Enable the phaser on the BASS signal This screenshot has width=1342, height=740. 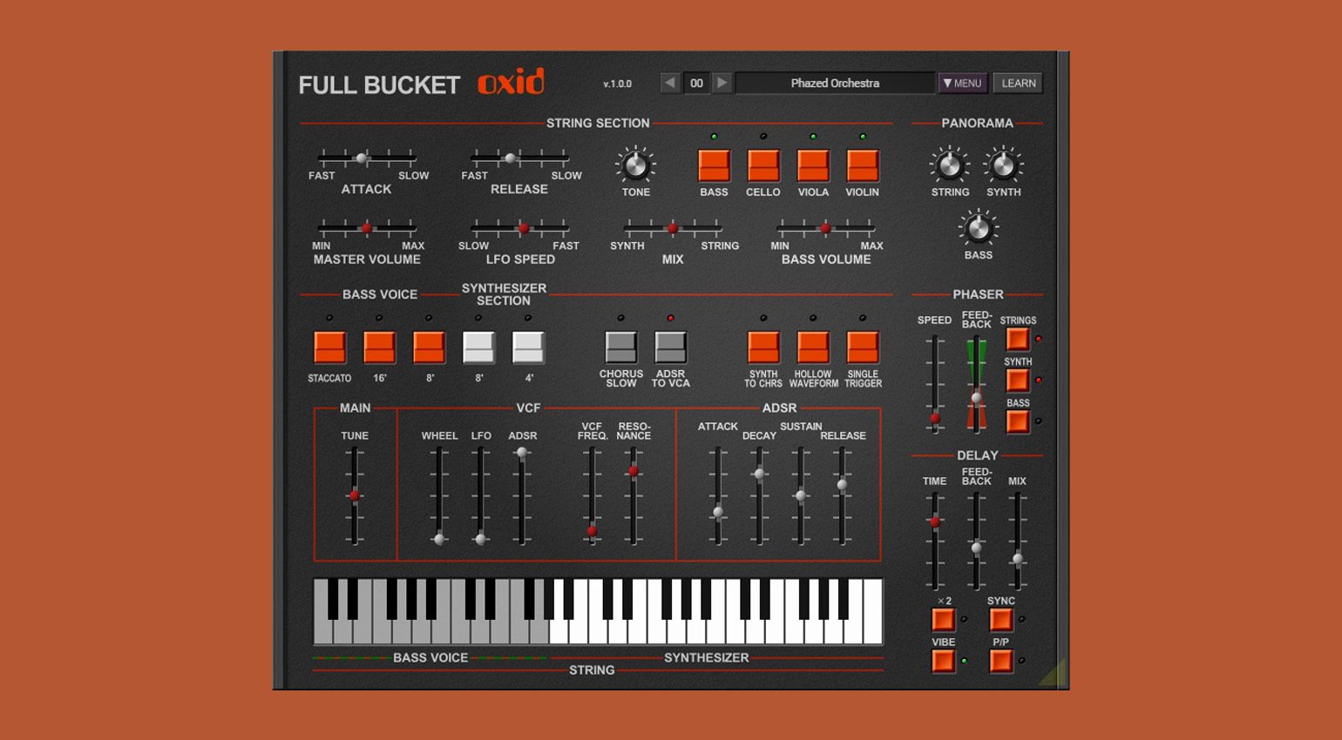click(x=1018, y=423)
